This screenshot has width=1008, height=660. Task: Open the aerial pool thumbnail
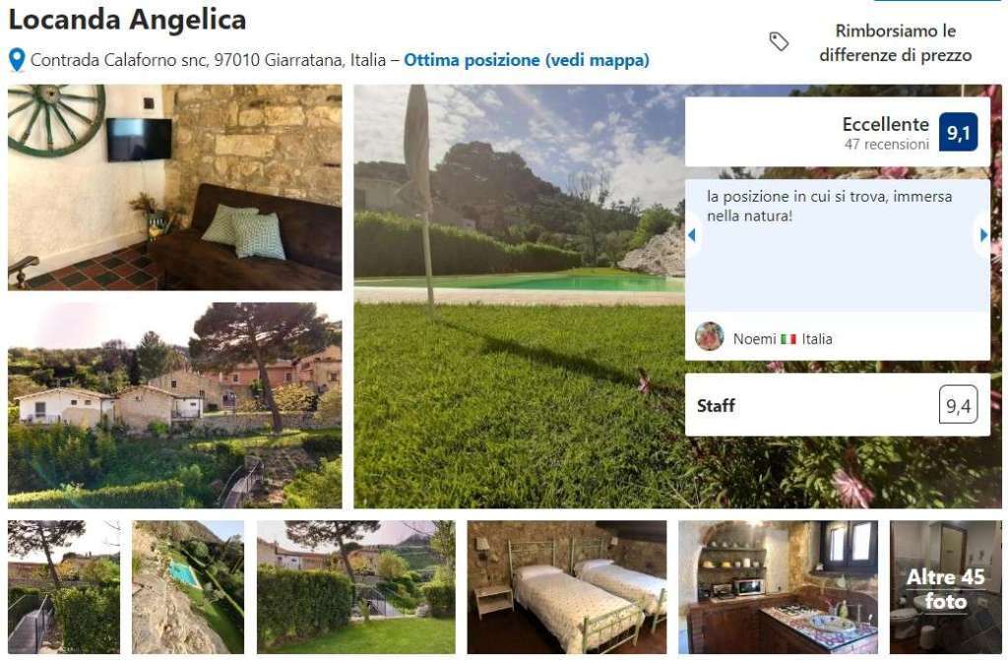point(188,587)
